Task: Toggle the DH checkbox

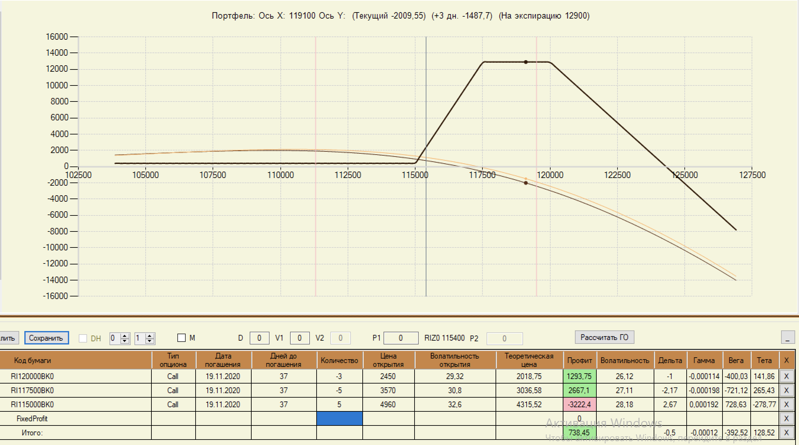Action: click(x=83, y=338)
